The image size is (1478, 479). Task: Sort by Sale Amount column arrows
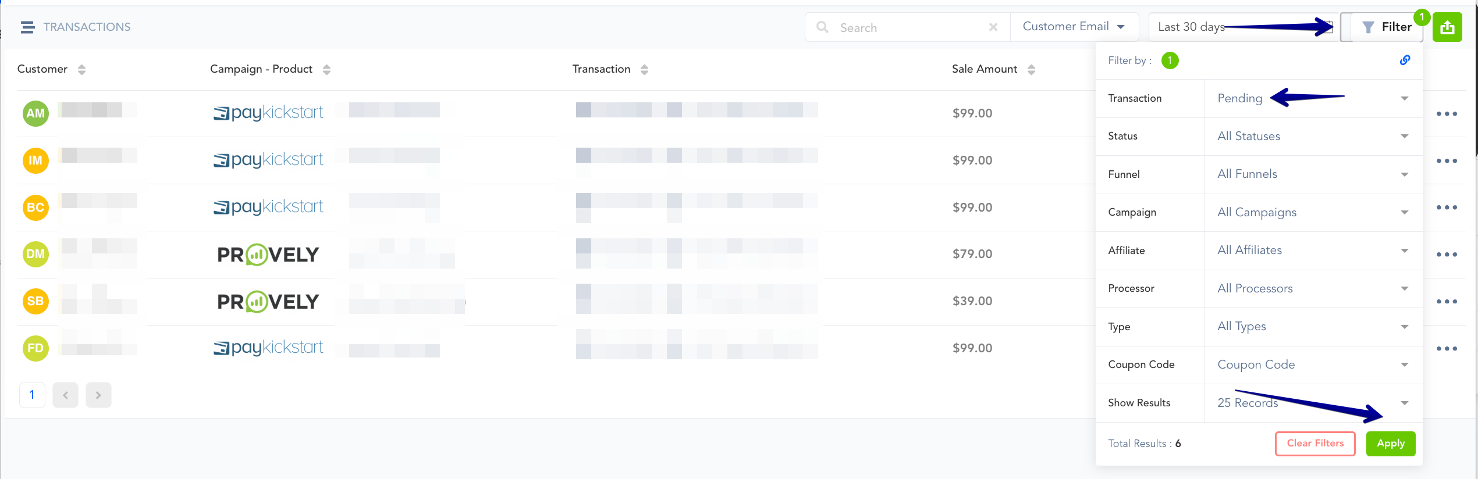[x=1031, y=70]
